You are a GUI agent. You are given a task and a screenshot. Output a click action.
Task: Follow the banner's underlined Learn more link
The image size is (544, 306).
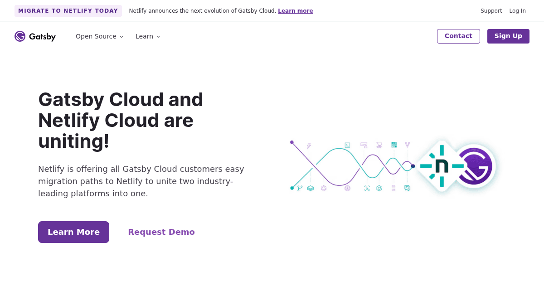pos(296,11)
